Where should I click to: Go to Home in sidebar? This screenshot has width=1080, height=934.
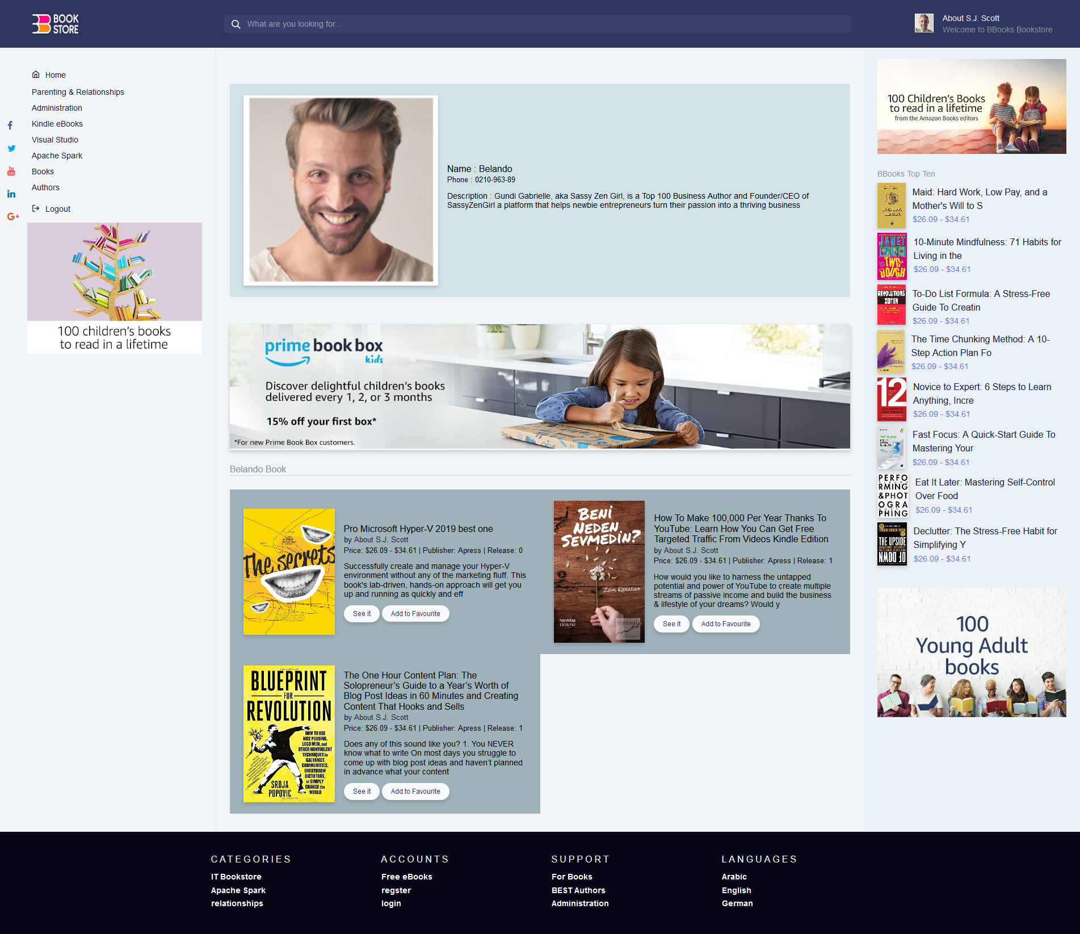click(x=56, y=75)
